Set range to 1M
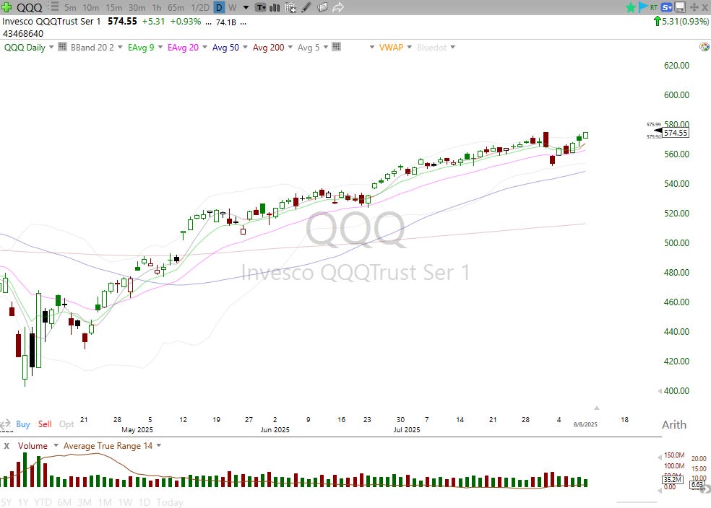Image resolution: width=711 pixels, height=508 pixels. (x=105, y=502)
